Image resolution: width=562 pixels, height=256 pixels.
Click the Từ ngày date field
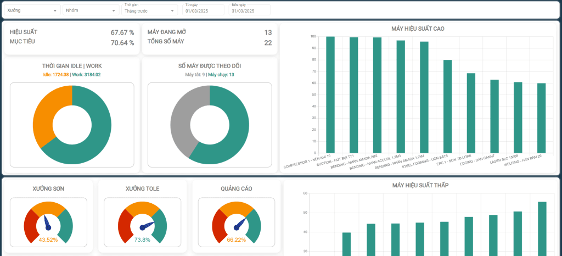203,10
